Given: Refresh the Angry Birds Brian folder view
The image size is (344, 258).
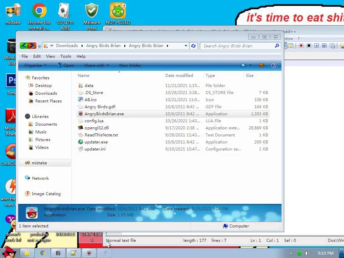Looking at the screenshot, I should click(193, 46).
